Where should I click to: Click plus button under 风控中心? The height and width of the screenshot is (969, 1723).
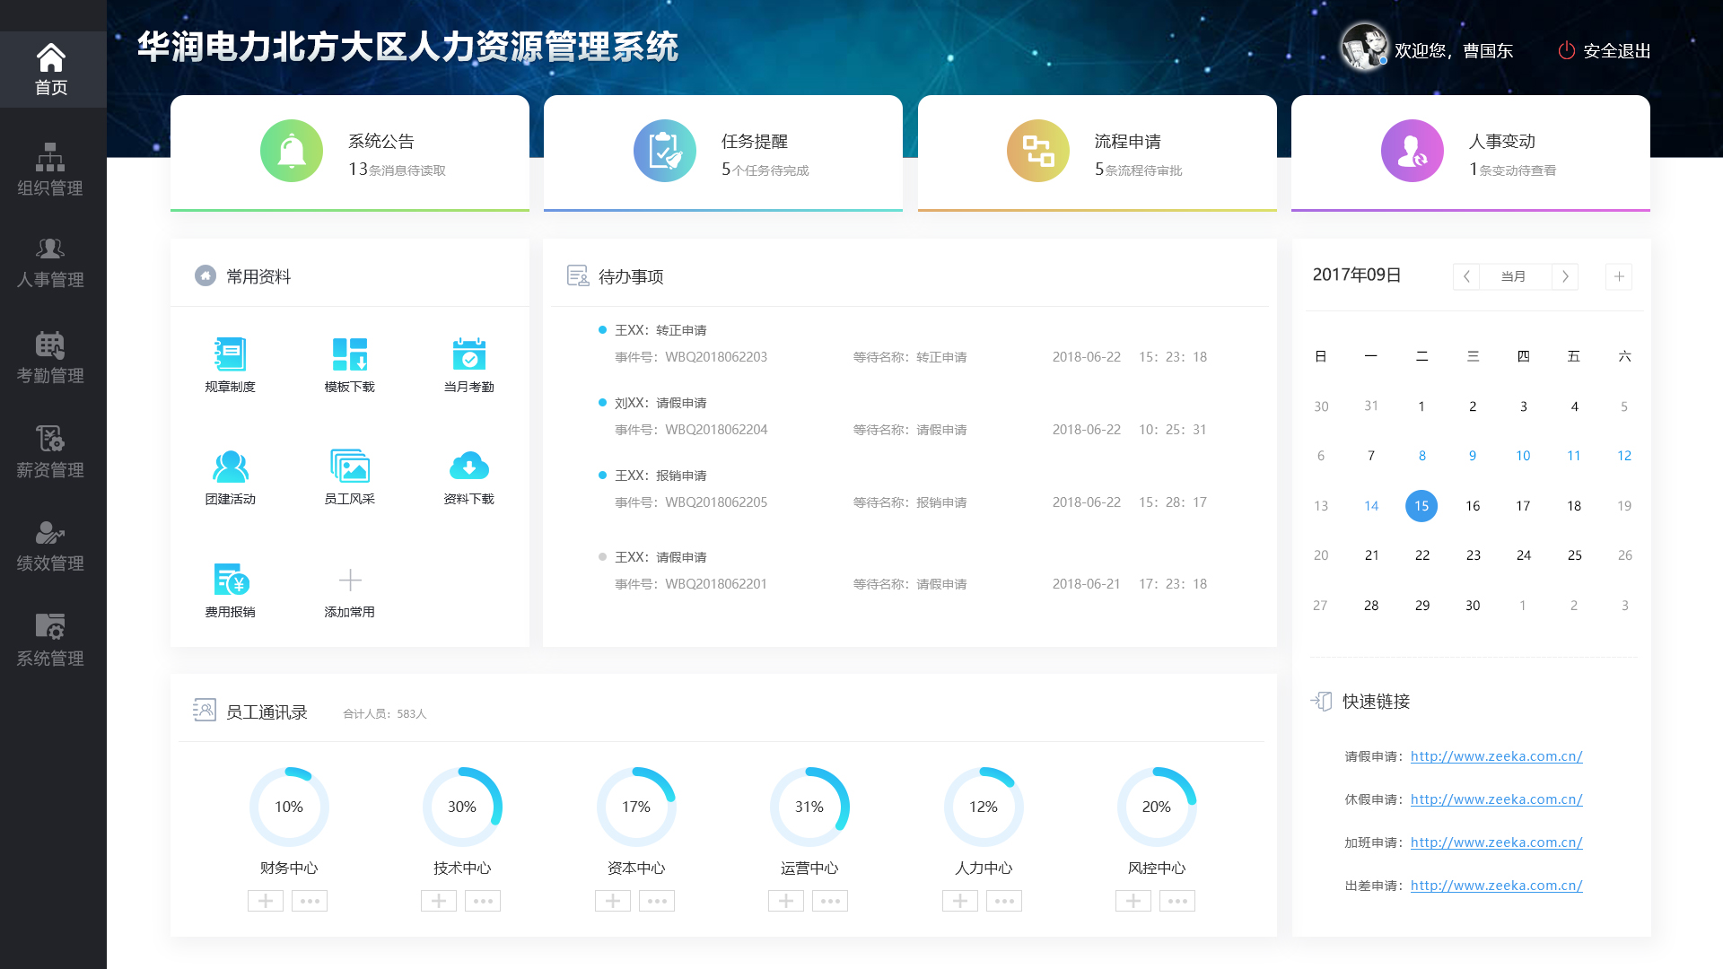pos(1133,901)
